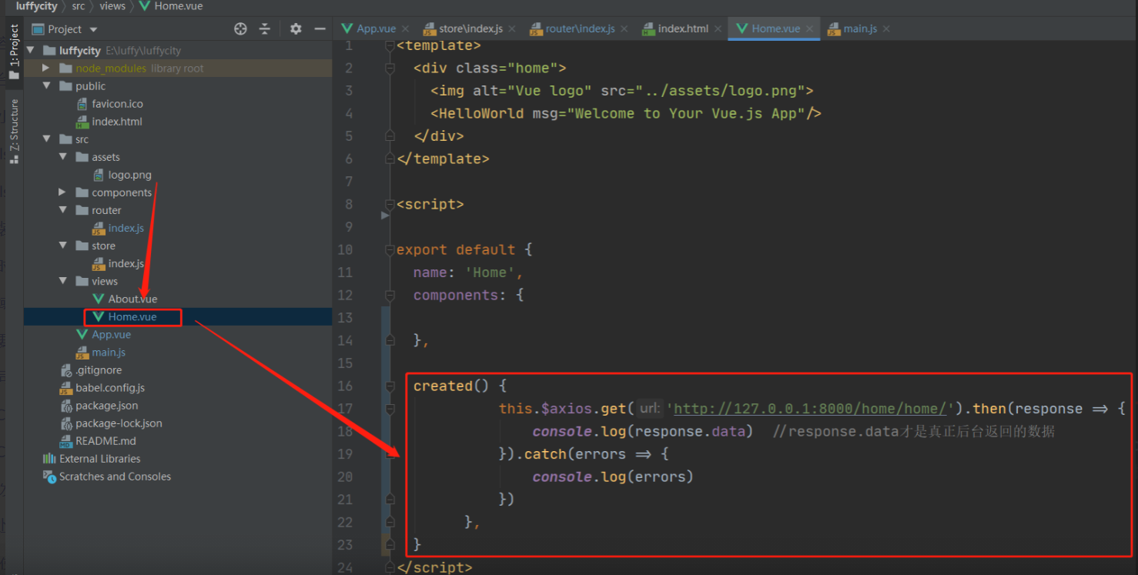Viewport: 1138px width, 575px height.
Task: Select README.md in the tree
Action: [105, 440]
